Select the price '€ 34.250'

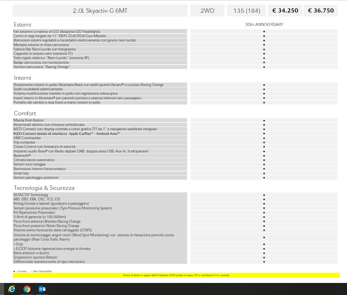[285, 11]
